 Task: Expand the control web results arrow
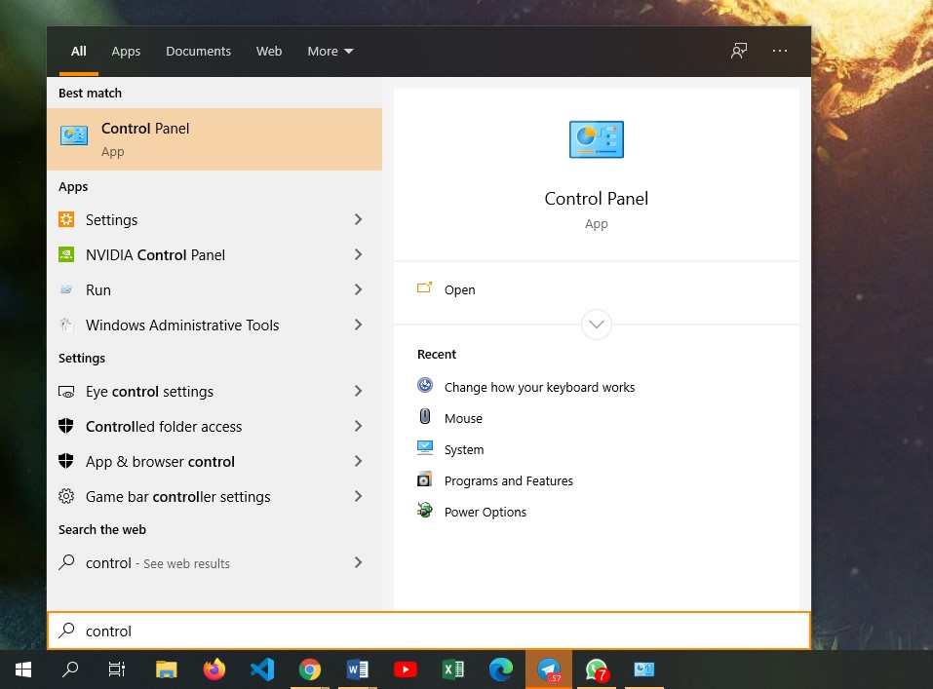point(358,562)
